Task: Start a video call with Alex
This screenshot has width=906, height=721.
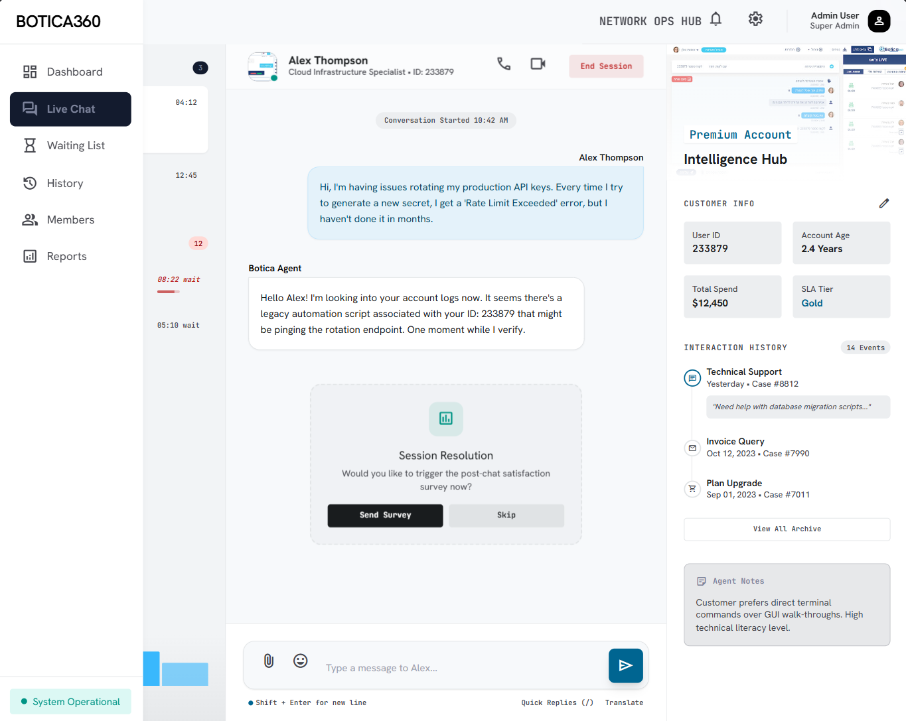Action: [x=538, y=64]
